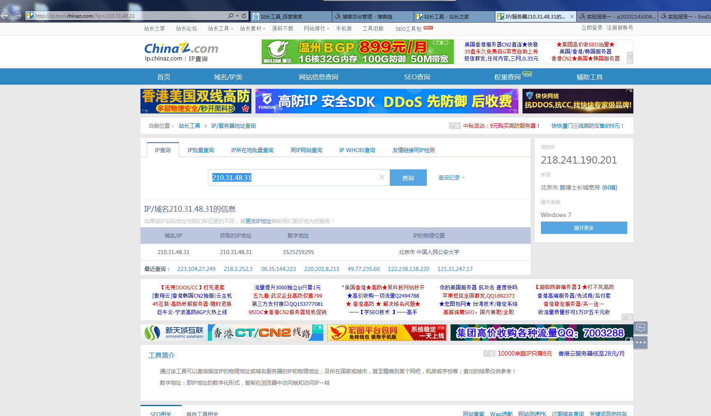This screenshot has height=416, width=711.
Task: Close the IP/服务器210.31.48.31 browser tab
Action: pos(572,16)
